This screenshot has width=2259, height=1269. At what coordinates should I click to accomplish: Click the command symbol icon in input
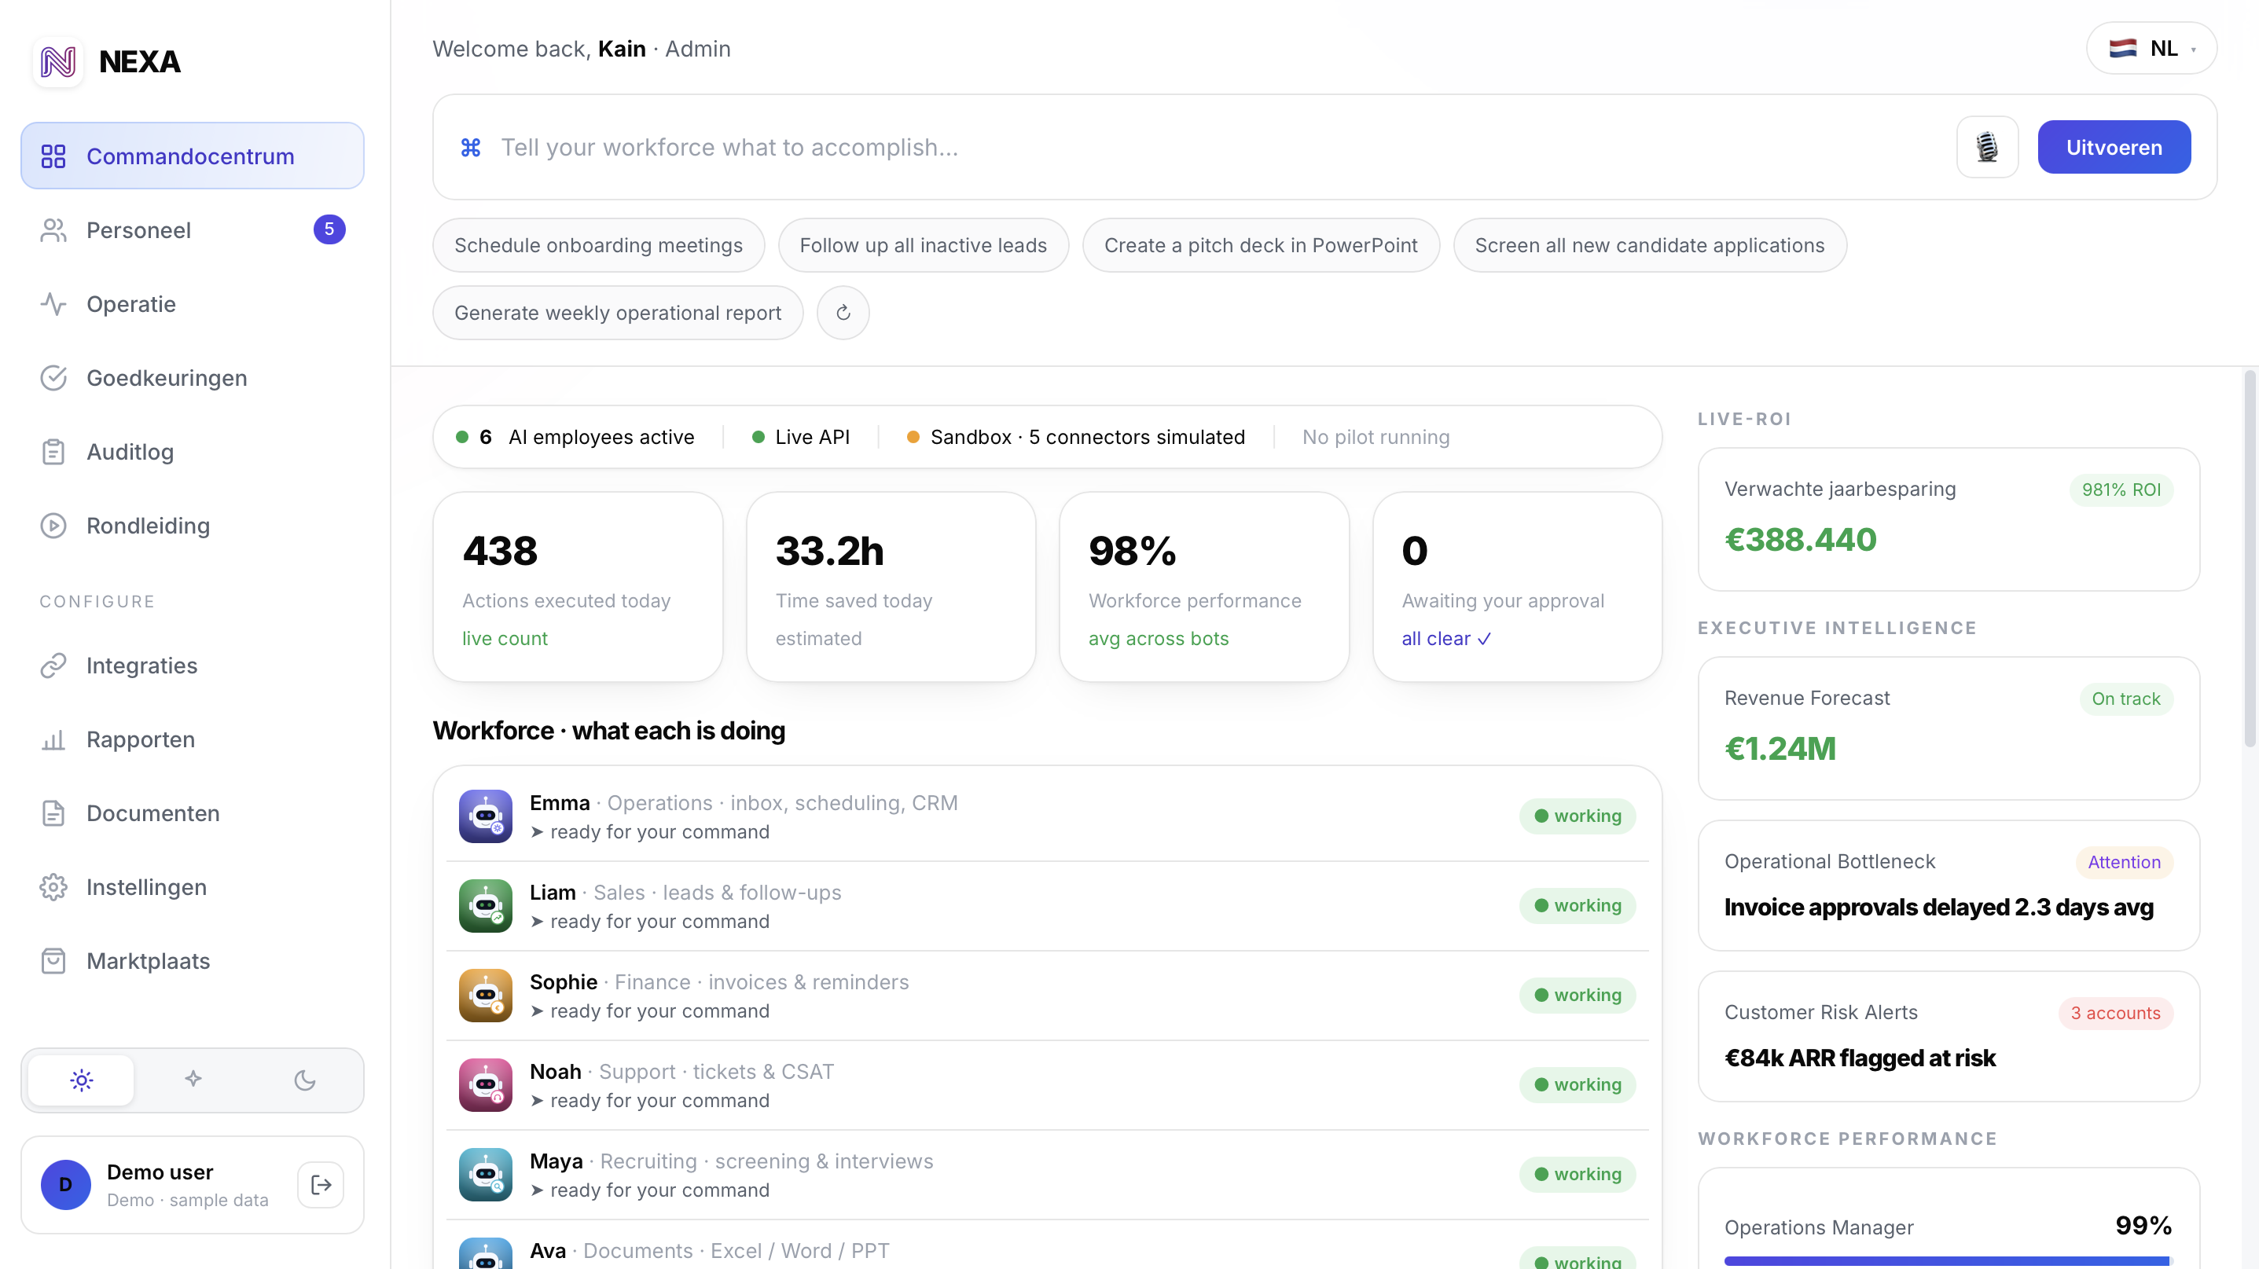pyautogui.click(x=471, y=147)
